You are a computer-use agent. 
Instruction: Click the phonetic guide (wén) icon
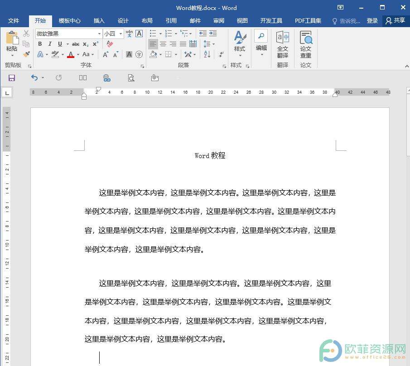pos(129,34)
